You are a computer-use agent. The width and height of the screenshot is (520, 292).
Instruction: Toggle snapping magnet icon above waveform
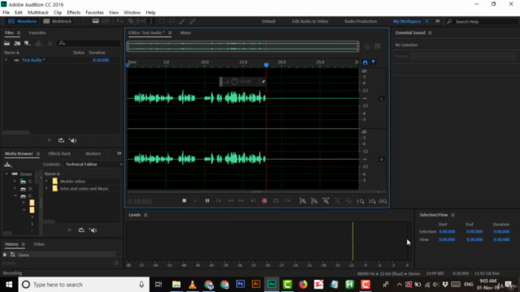365,62
